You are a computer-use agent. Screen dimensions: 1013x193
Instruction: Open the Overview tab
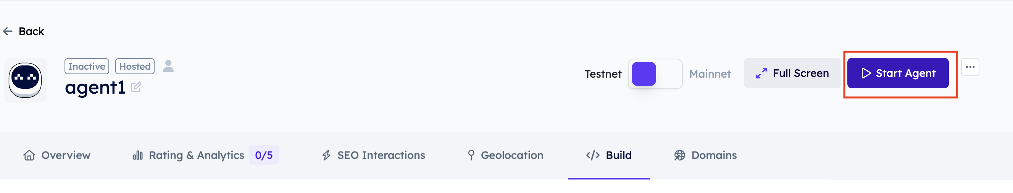click(x=57, y=155)
